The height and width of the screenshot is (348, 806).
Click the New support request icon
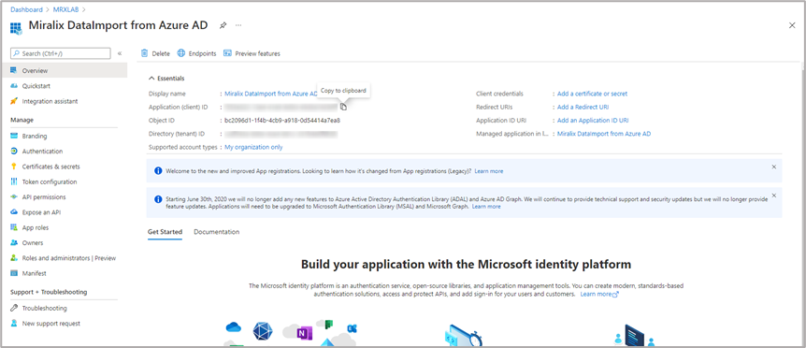[x=14, y=324]
